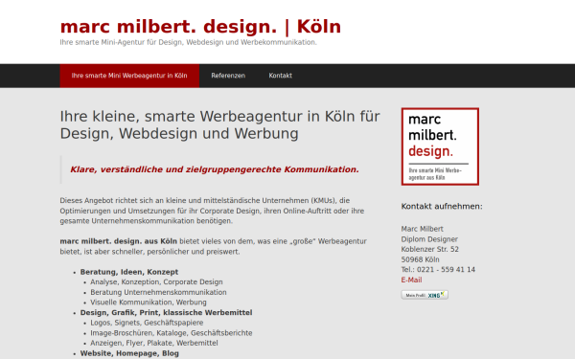This screenshot has width=575, height=359.
Task: Open the 'Mein Profil' XING badge
Action: [425, 295]
